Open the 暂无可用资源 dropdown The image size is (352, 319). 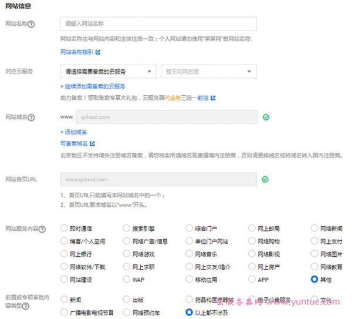[208, 72]
